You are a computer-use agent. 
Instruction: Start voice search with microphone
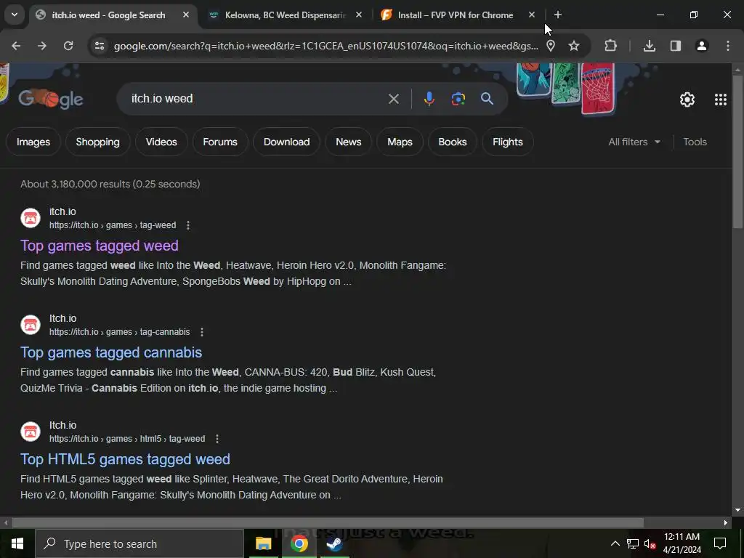[429, 99]
